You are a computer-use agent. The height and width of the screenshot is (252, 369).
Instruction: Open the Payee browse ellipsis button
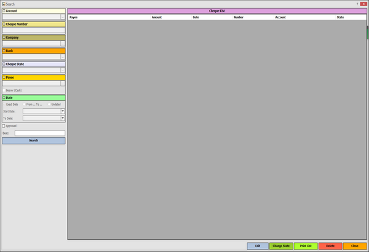click(63, 84)
